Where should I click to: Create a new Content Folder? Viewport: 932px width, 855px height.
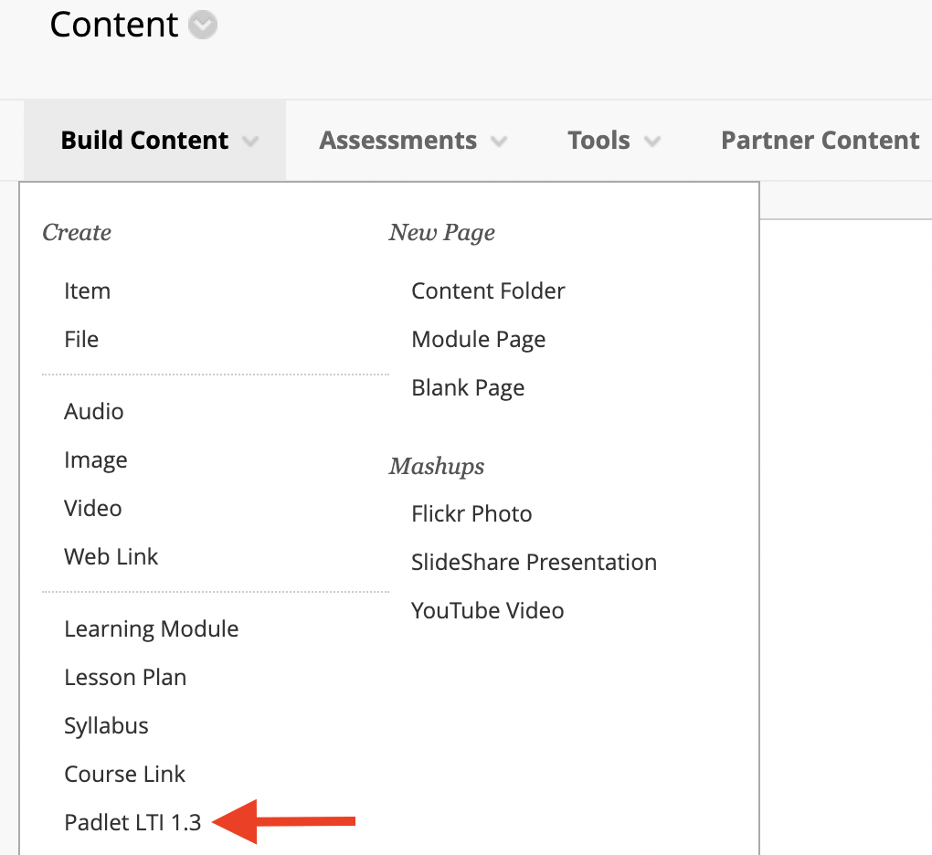click(488, 291)
